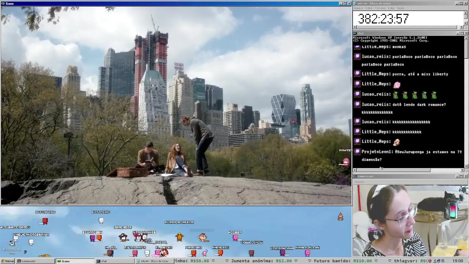This screenshot has height=264, width=469.
Task: Open Formatar menu in Bloco de notas
Action: 380,8
